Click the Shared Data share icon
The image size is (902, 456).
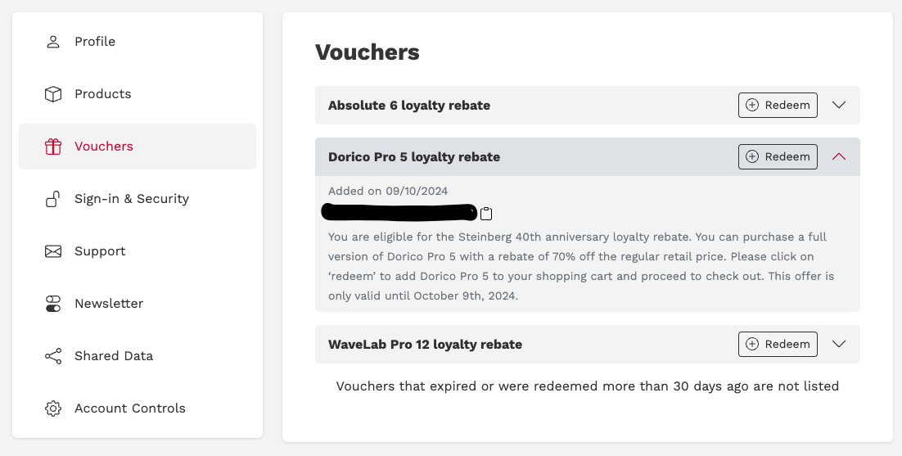tap(53, 356)
